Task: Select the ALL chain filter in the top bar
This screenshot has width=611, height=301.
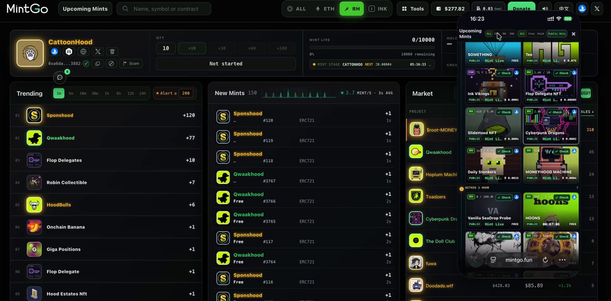Action: pos(297,9)
